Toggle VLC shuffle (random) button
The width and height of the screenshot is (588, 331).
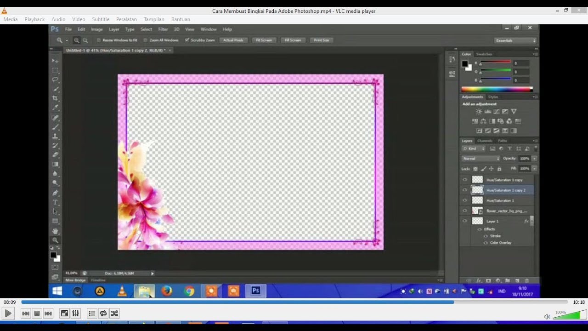pyautogui.click(x=114, y=314)
